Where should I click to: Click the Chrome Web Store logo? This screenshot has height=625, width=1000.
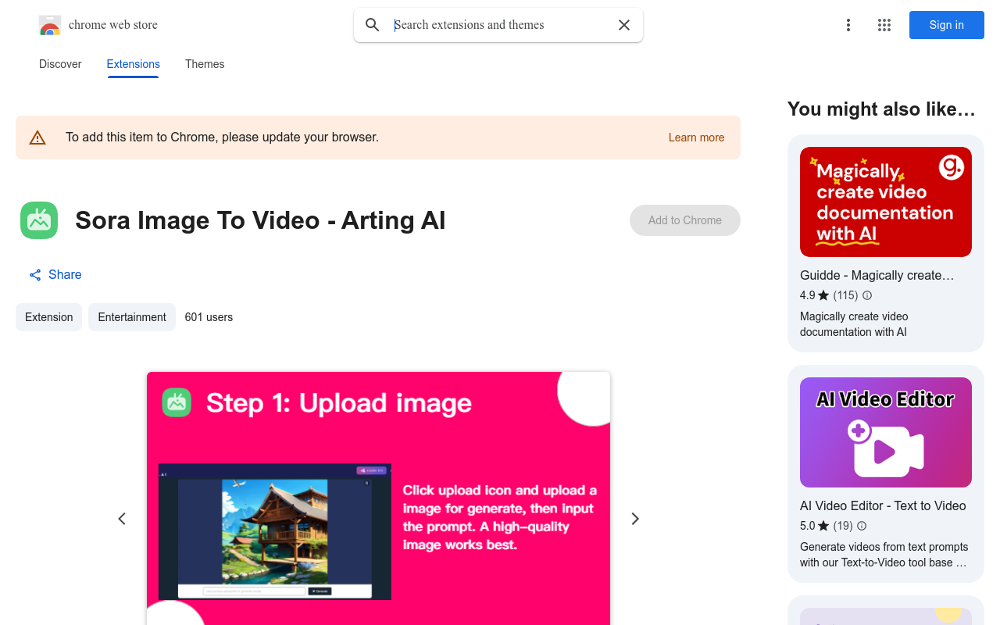[x=50, y=25]
